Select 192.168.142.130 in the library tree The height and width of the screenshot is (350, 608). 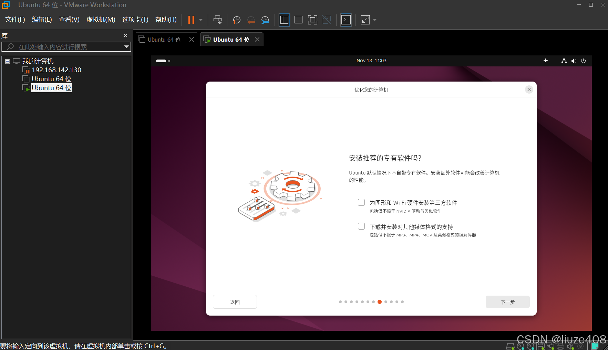[56, 70]
